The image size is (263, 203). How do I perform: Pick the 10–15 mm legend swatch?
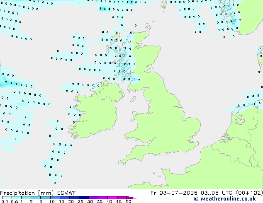pyautogui.click(x=55, y=198)
